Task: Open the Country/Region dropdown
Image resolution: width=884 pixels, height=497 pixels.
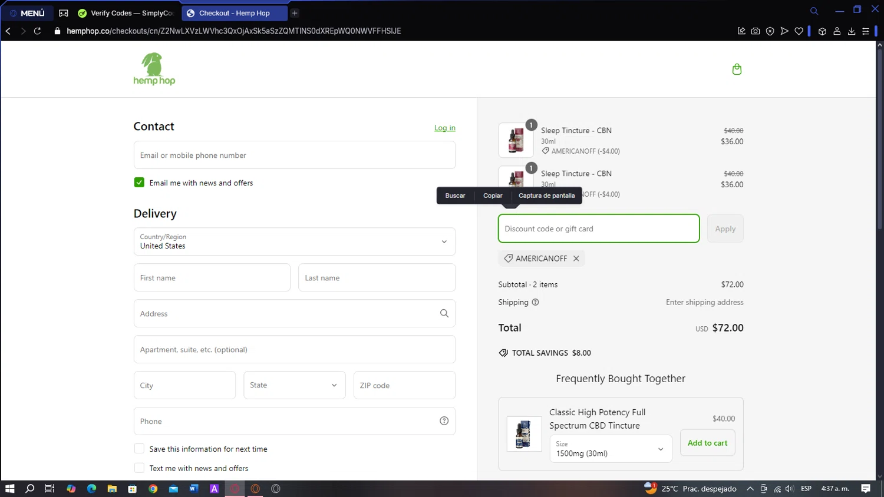Action: click(x=295, y=241)
